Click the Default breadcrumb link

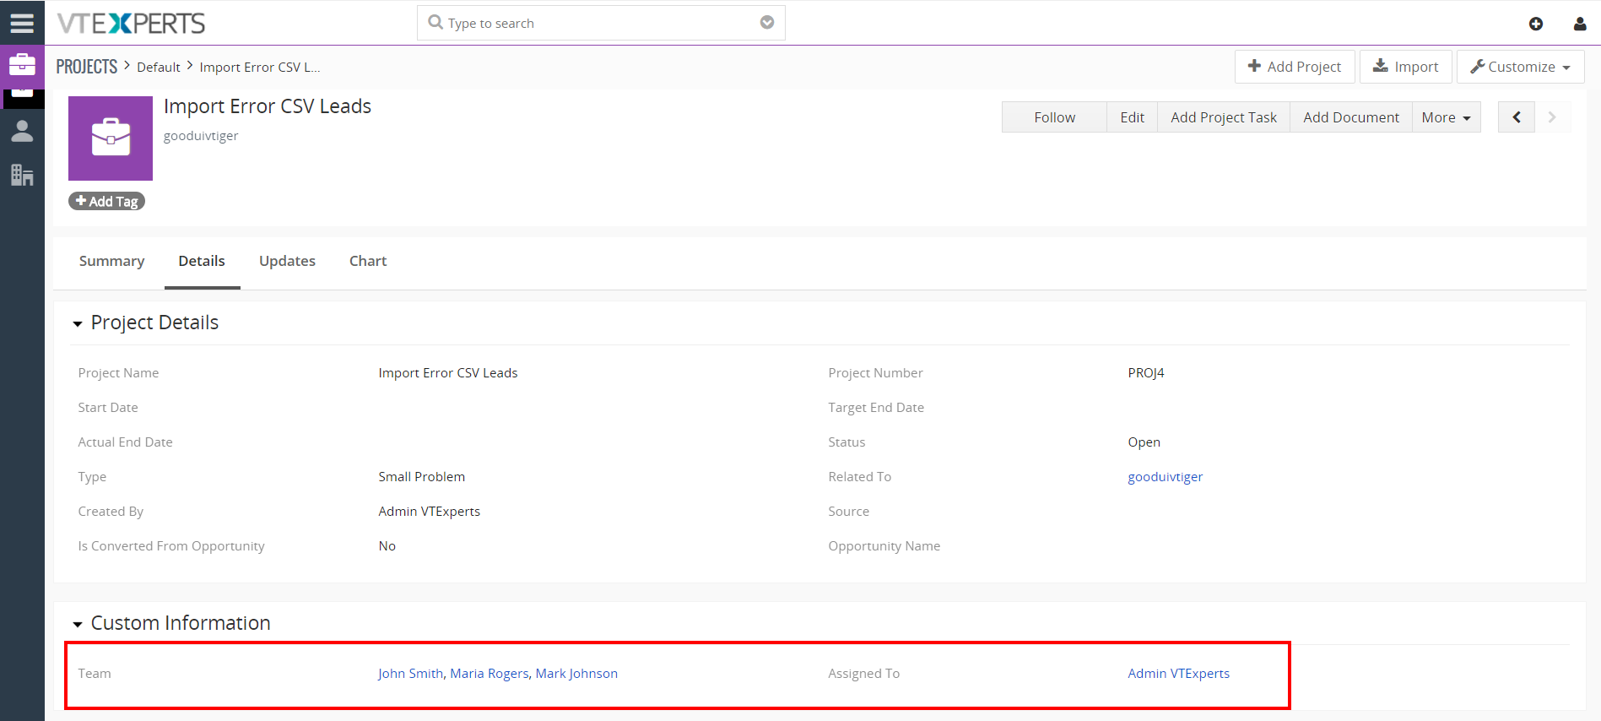pyautogui.click(x=159, y=68)
